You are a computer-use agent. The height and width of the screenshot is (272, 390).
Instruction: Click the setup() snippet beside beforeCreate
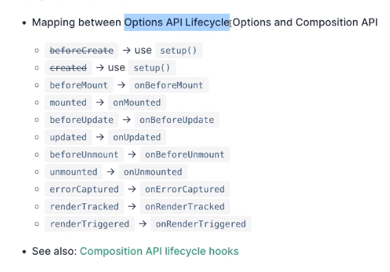coord(179,51)
